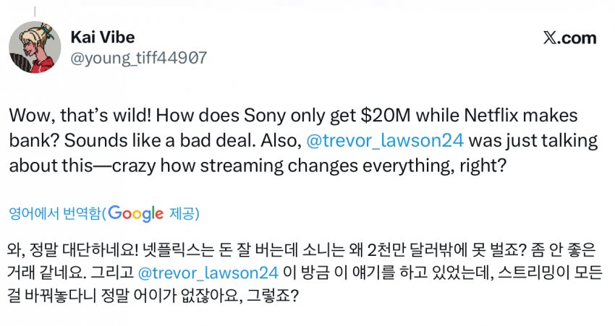The image size is (615, 326).
Task: Click the '영어에서 번역함' translation label
Action: (x=55, y=214)
